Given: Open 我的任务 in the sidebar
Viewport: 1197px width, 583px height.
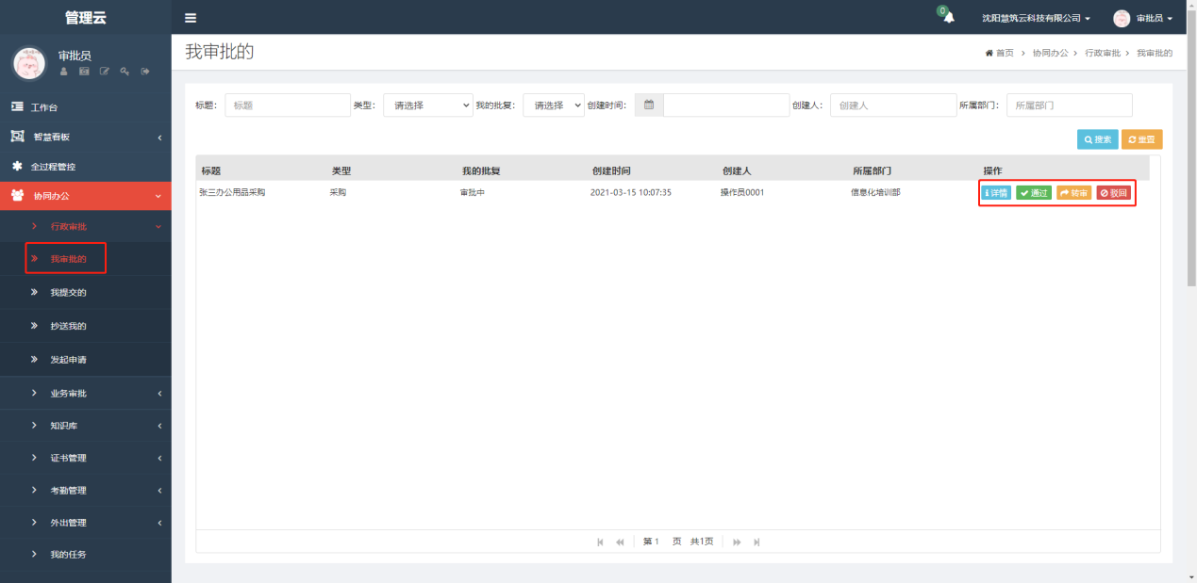Looking at the screenshot, I should [x=86, y=554].
